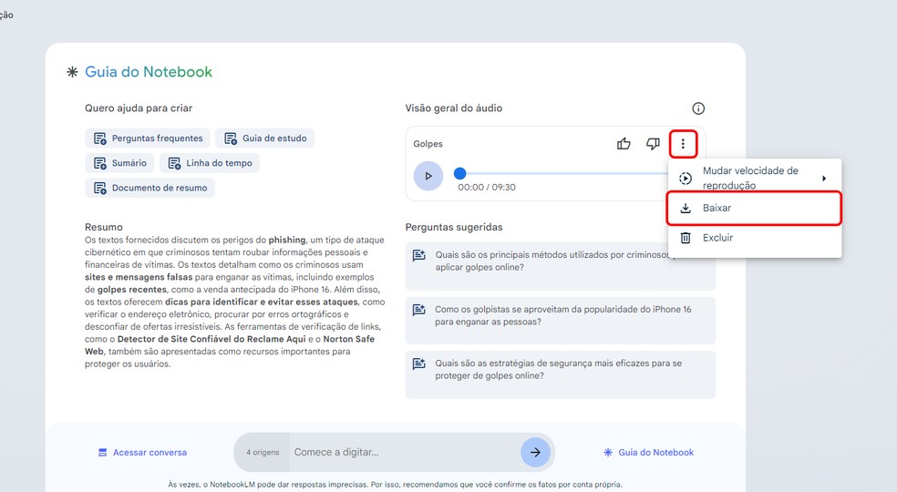Viewport: 897px width, 492px height.
Task: Select the suggested question about iPhone 16
Action: [560, 321]
